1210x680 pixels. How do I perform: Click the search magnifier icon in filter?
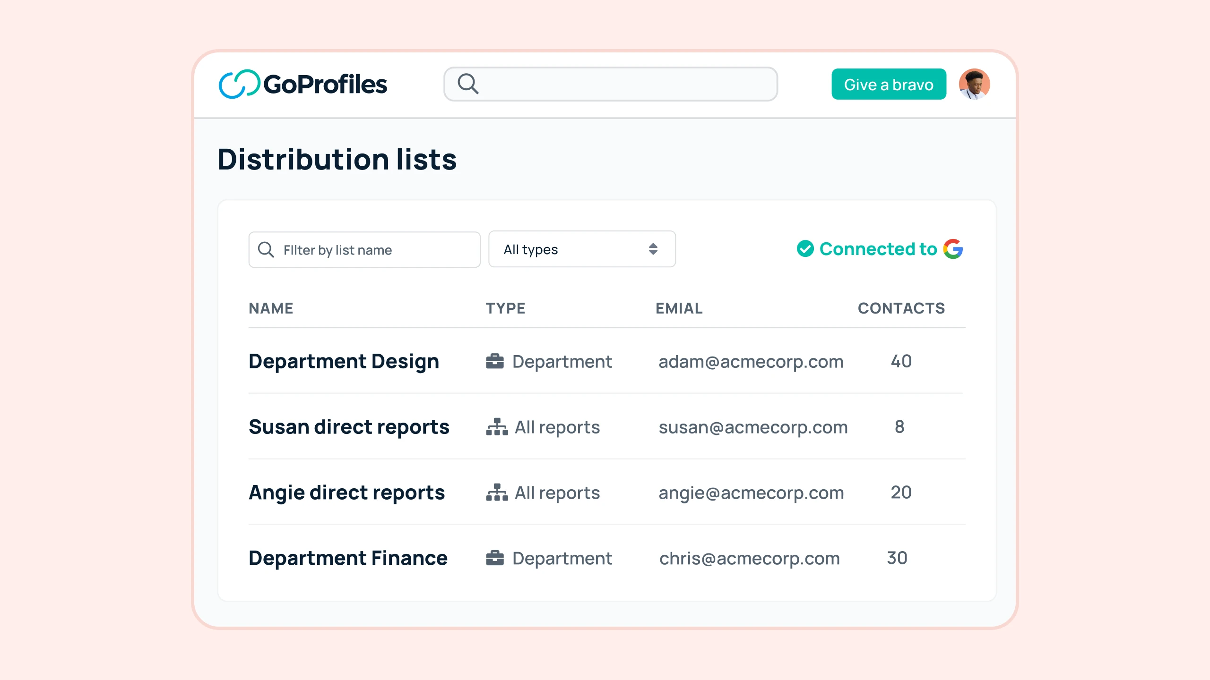click(x=267, y=249)
